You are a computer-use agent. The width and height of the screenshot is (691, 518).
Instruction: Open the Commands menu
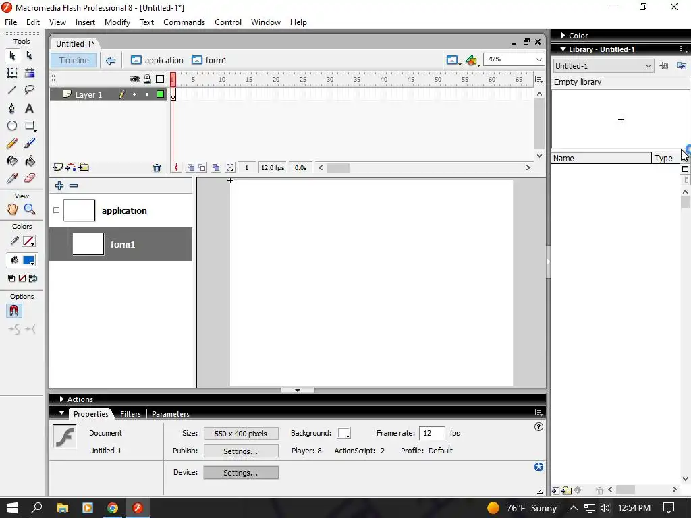coord(184,22)
